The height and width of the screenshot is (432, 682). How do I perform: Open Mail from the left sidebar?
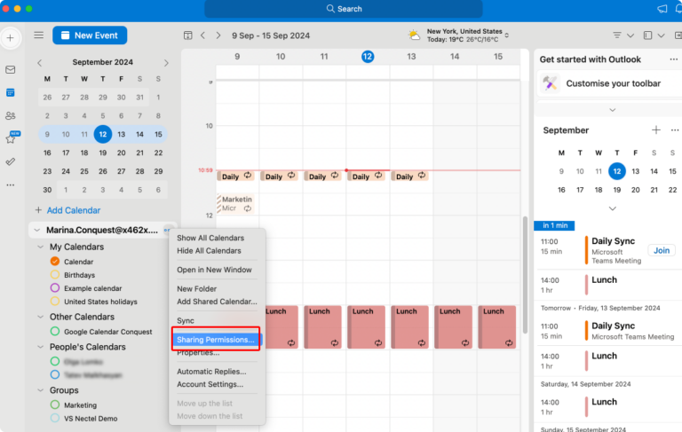(11, 69)
